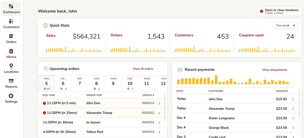Select Tuesday 10 date tab

[x=130, y=84]
